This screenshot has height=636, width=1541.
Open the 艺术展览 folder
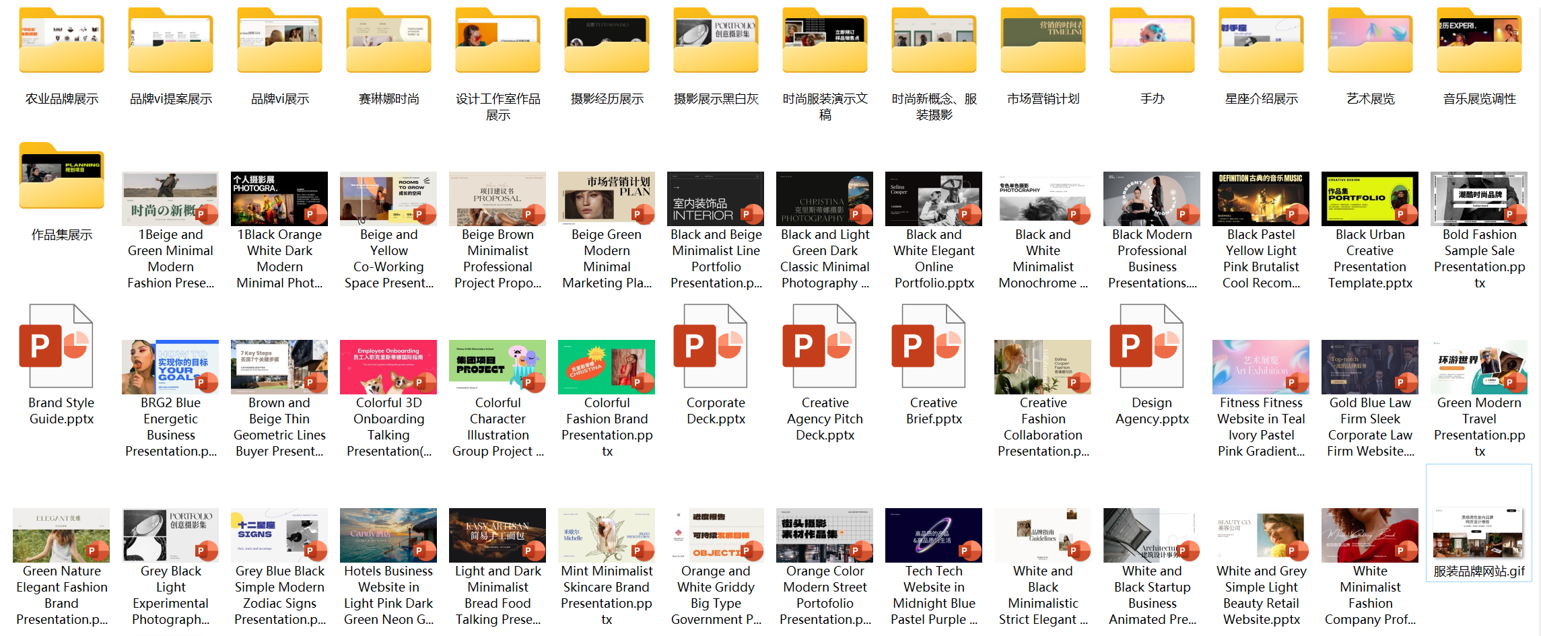[1370, 42]
